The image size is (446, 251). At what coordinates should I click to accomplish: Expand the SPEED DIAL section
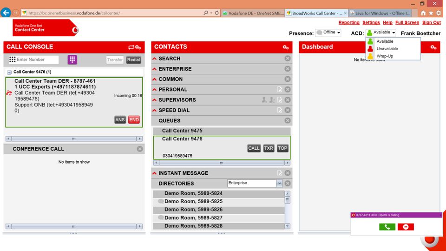[154, 110]
